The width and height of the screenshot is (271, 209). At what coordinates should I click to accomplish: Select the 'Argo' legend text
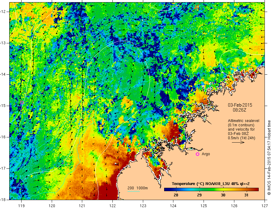click(206, 154)
